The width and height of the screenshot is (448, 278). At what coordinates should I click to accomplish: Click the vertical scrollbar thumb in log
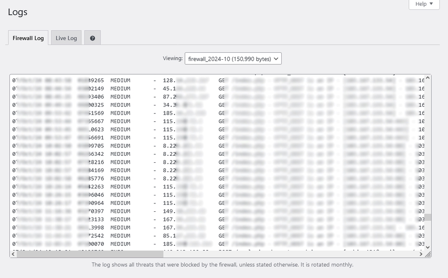[427, 217]
